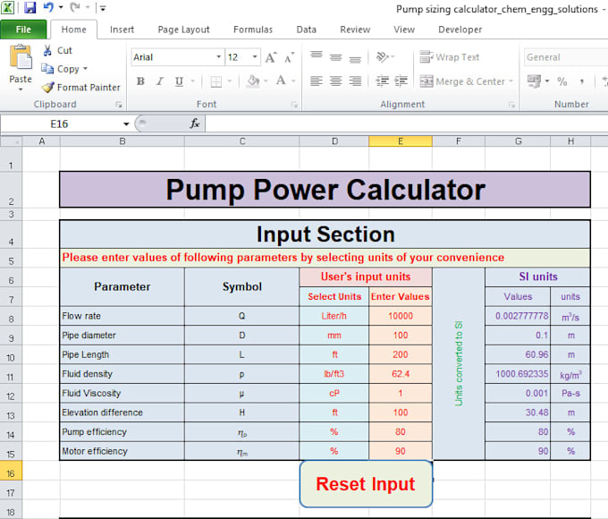Click Increase Indent icon
This screenshot has width=608, height=519.
(x=401, y=81)
